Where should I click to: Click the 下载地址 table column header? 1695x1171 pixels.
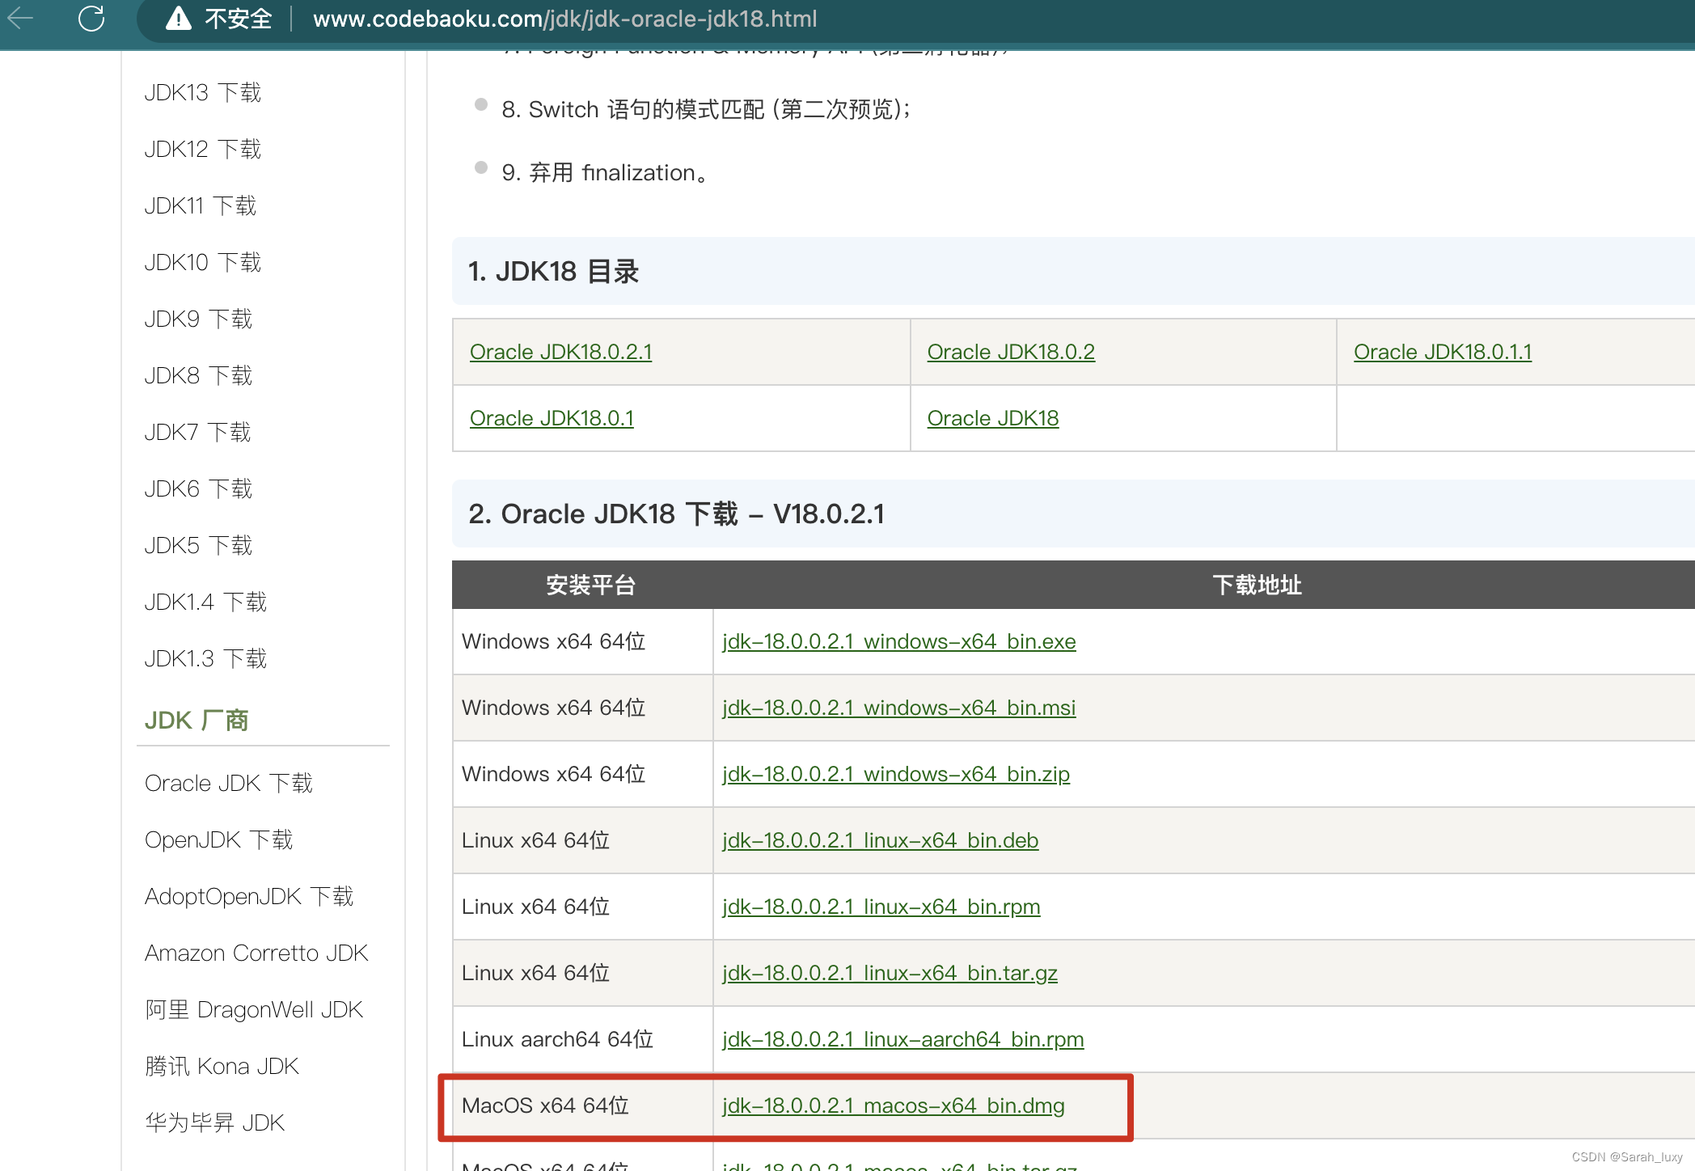[1258, 585]
